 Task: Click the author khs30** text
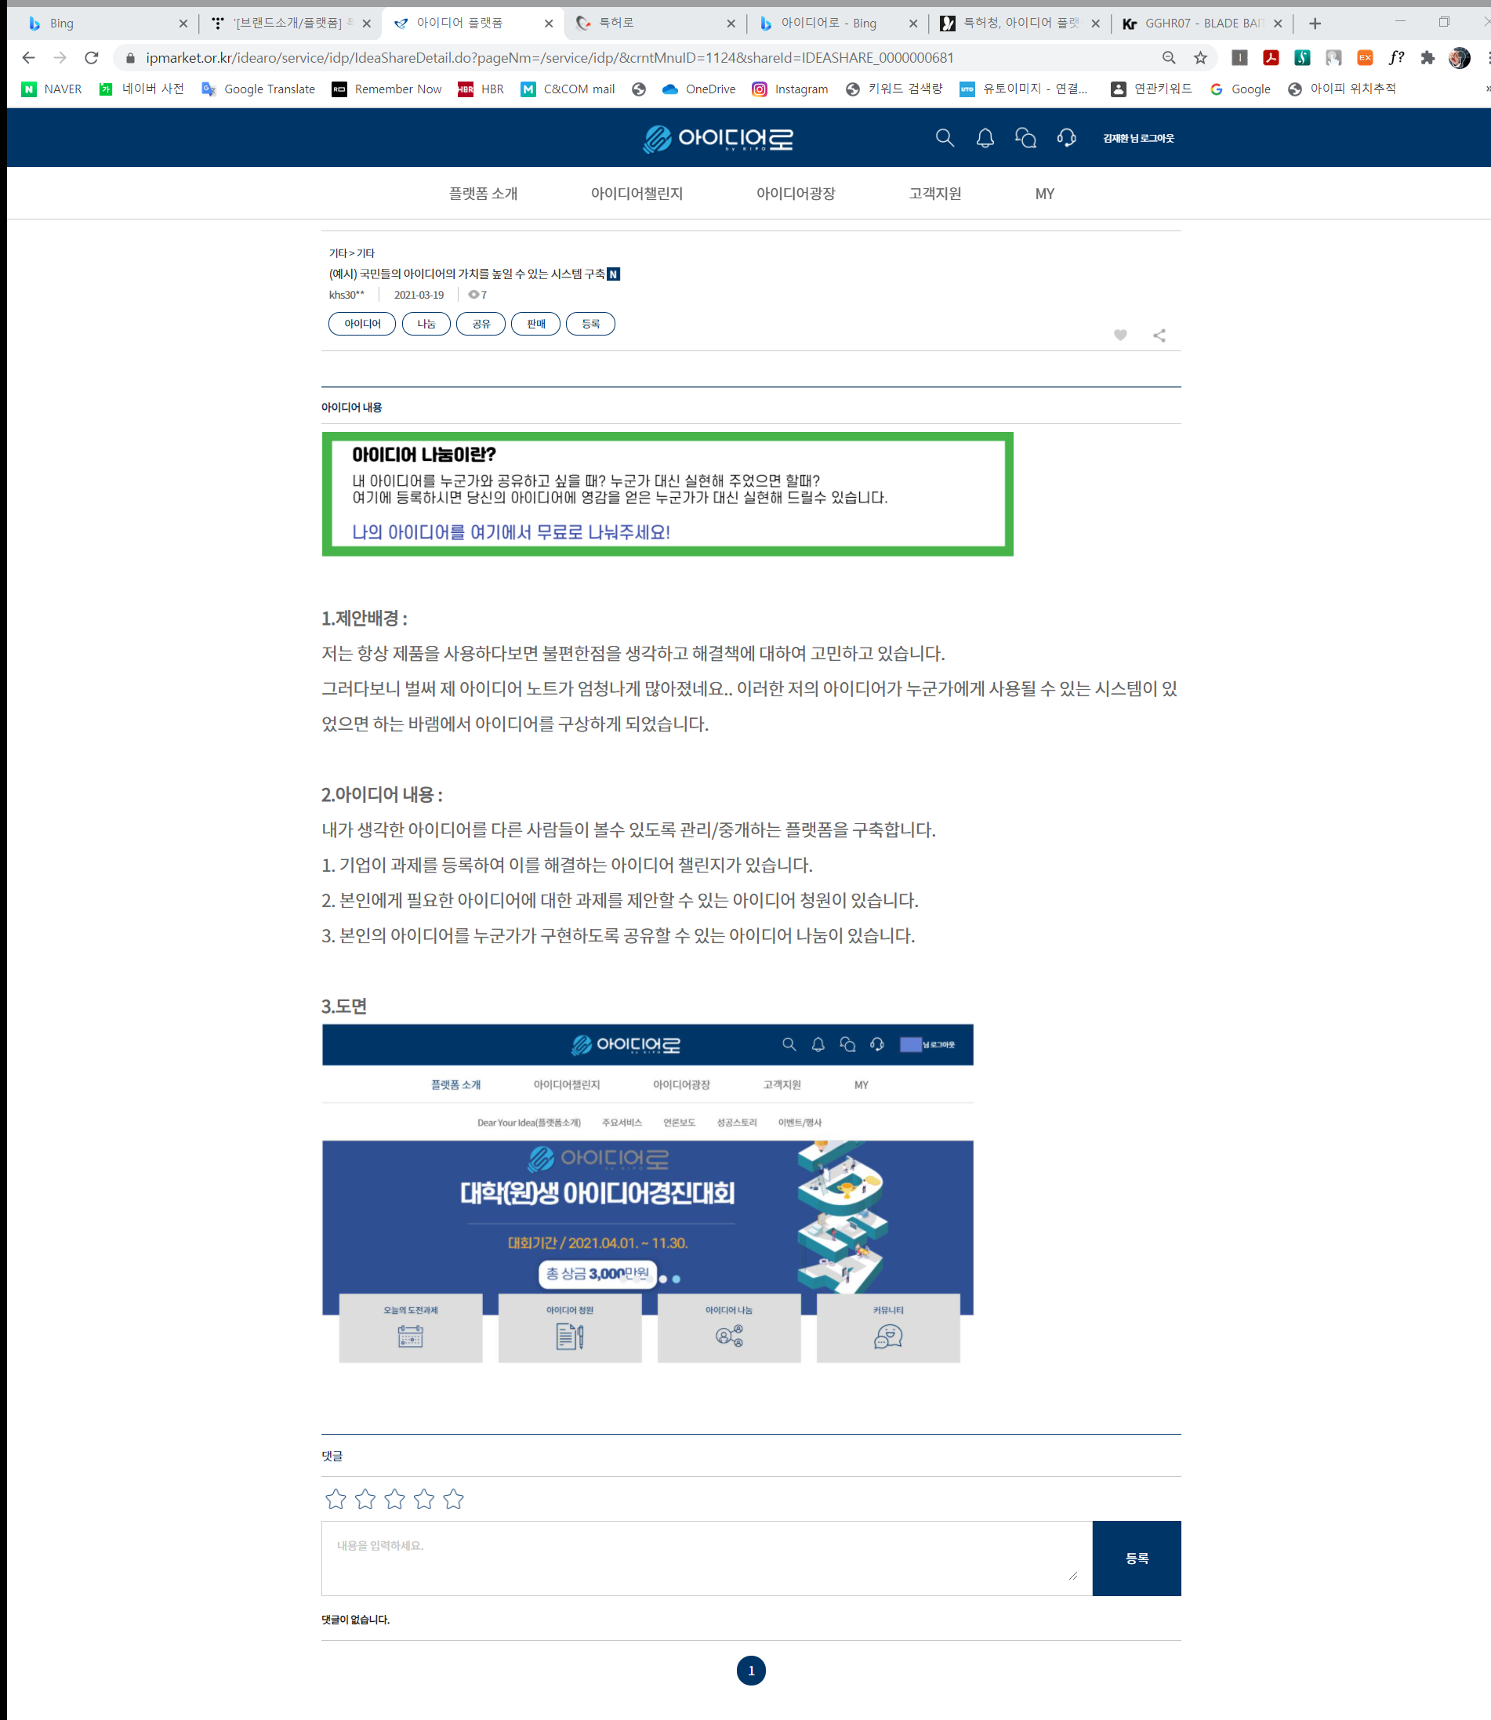(346, 295)
